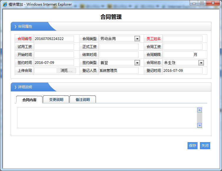Click the Internet Explorer icon in title bar
The height and width of the screenshot is (171, 222).
pyautogui.click(x=5, y=4)
